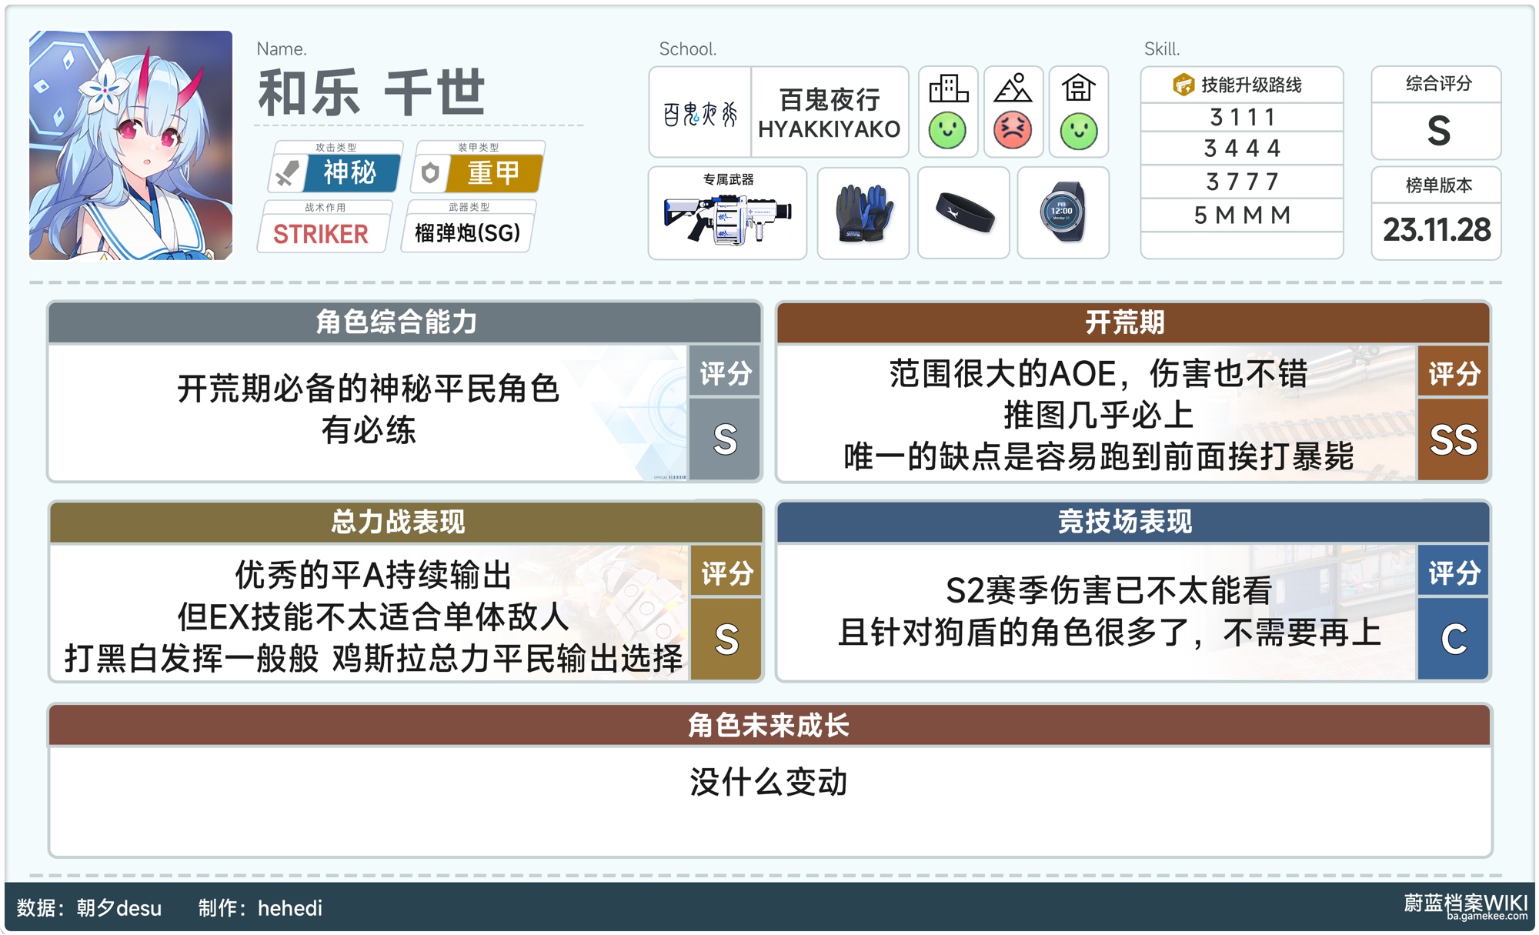This screenshot has width=1539, height=935.
Task: Click the urban terrain building icon
Action: click(948, 88)
